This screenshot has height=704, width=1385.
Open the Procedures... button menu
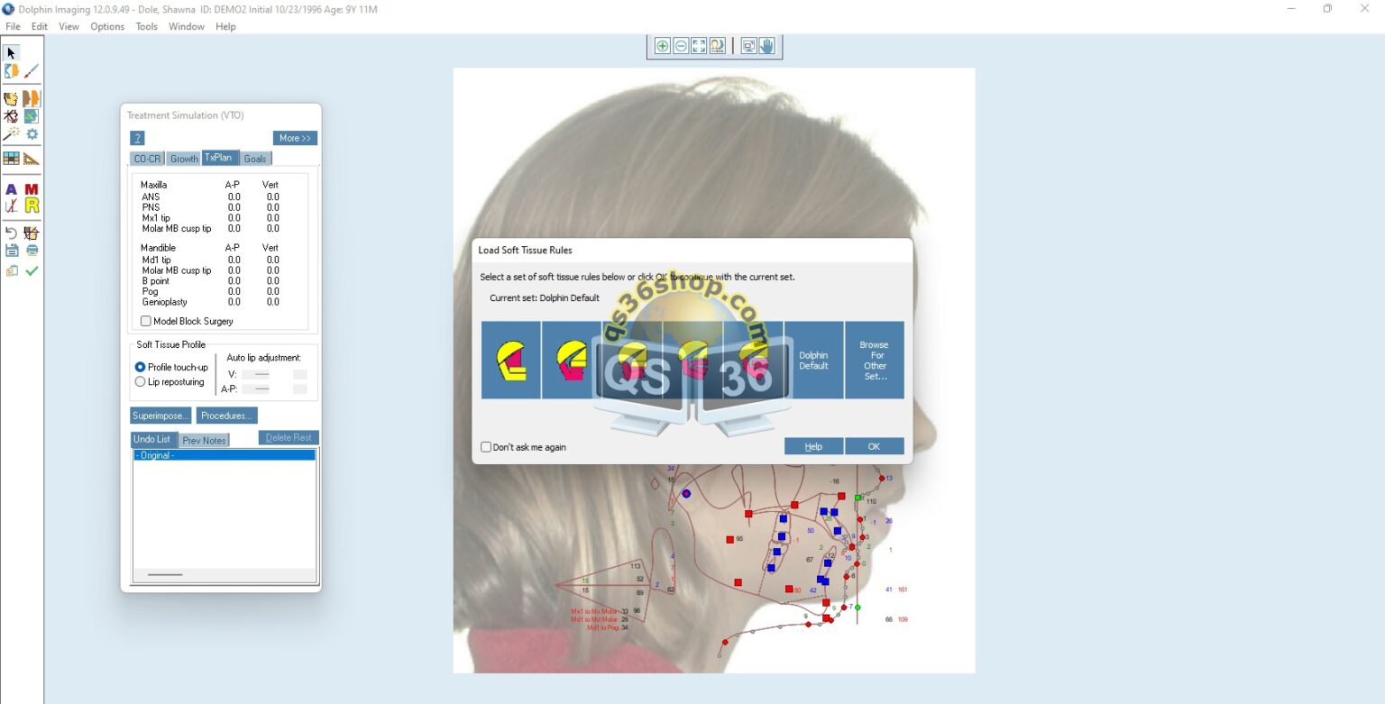pos(226,416)
